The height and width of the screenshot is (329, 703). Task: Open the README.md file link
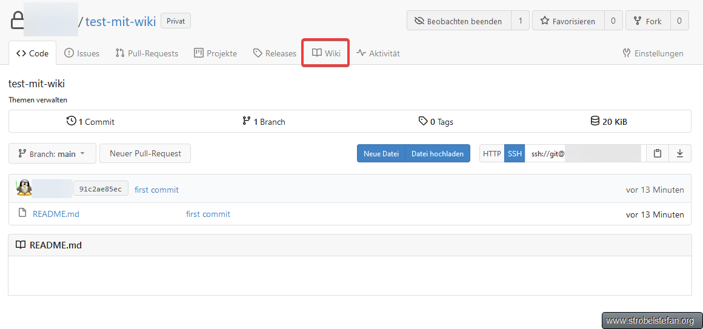(x=56, y=214)
